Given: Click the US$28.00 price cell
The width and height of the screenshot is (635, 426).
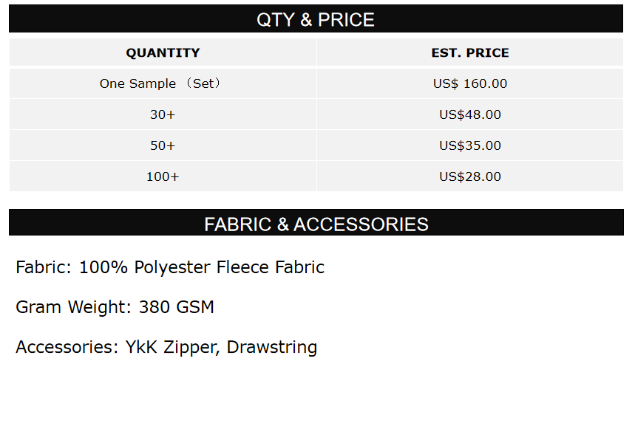Looking at the screenshot, I should point(470,176).
